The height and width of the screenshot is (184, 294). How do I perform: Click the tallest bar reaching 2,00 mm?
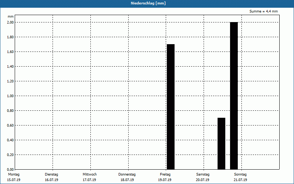pos(234,96)
